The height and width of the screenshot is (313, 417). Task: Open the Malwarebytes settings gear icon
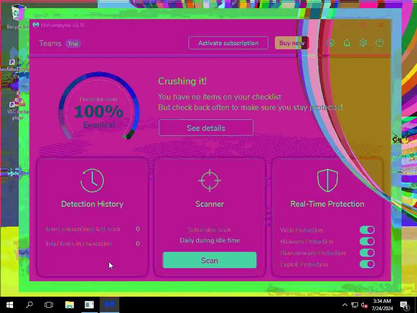point(363,43)
